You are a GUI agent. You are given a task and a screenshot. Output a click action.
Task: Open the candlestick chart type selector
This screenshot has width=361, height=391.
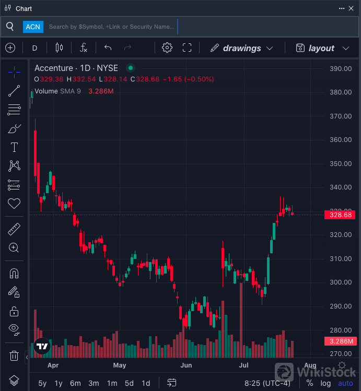pos(59,48)
